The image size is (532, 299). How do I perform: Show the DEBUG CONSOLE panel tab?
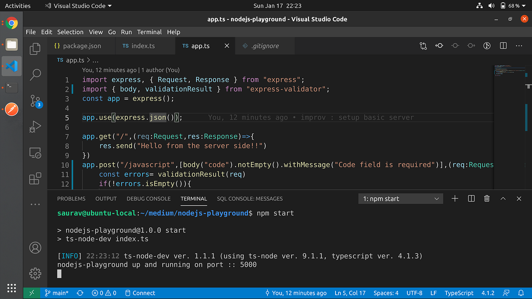[149, 198]
